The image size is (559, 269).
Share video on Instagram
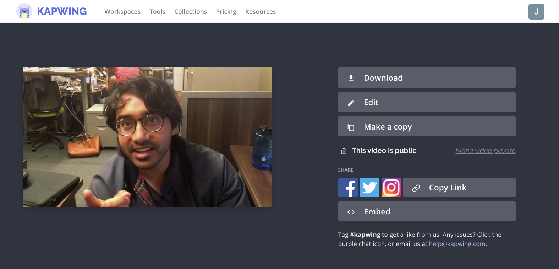click(x=391, y=188)
